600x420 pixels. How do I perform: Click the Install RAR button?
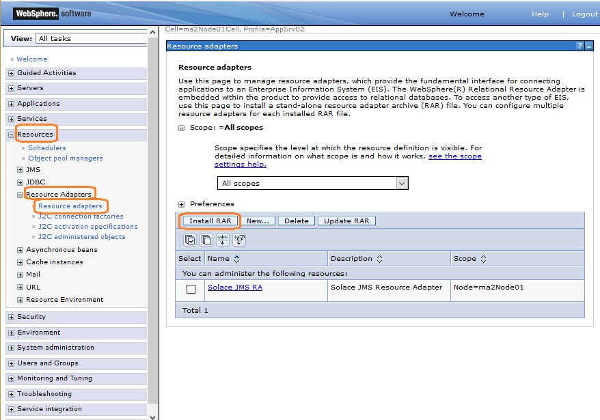[x=210, y=221]
